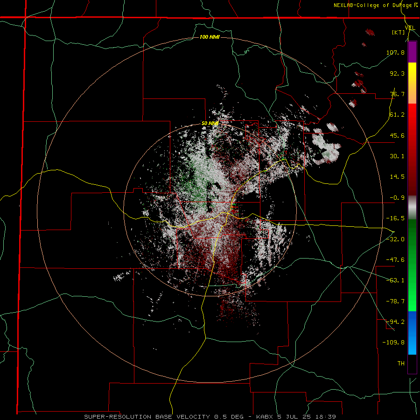420x420 pixels.
Task: Pick the orange segment of the velocity scale
Action: [x=412, y=93]
